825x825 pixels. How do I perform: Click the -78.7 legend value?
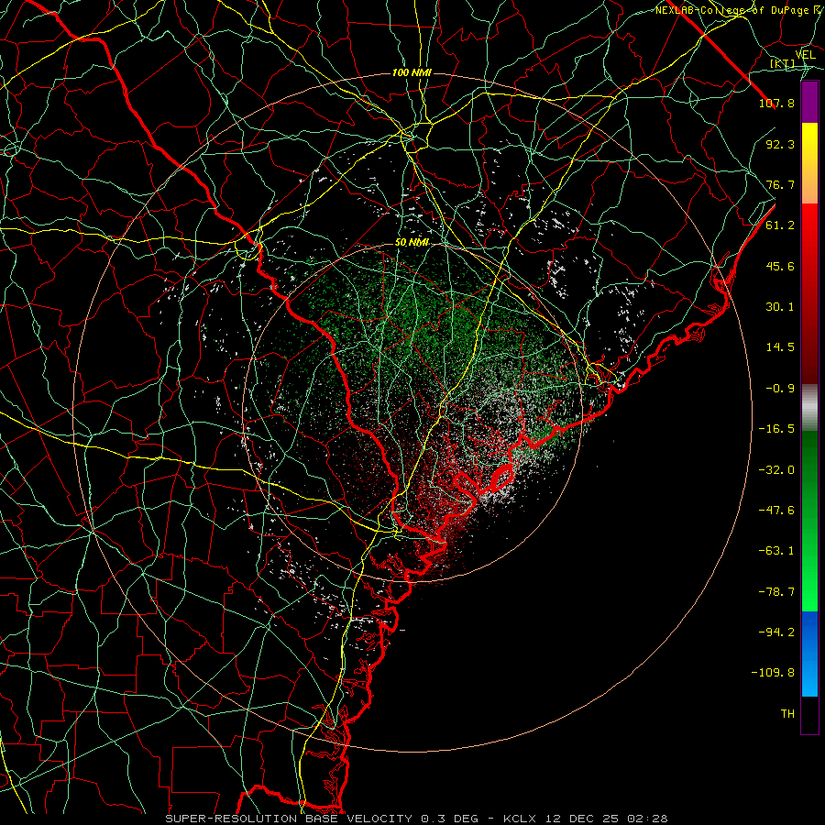coord(776,592)
